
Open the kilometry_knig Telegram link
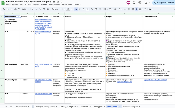coord(43,32)
